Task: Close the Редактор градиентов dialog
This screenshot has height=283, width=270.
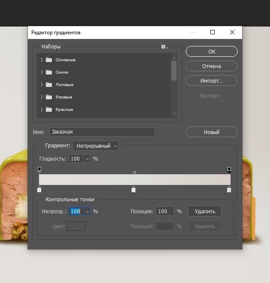Action: pyautogui.click(x=232, y=32)
